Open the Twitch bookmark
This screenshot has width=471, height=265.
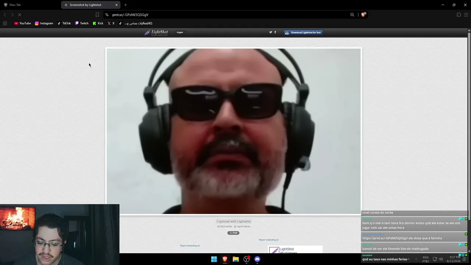pyautogui.click(x=82, y=23)
